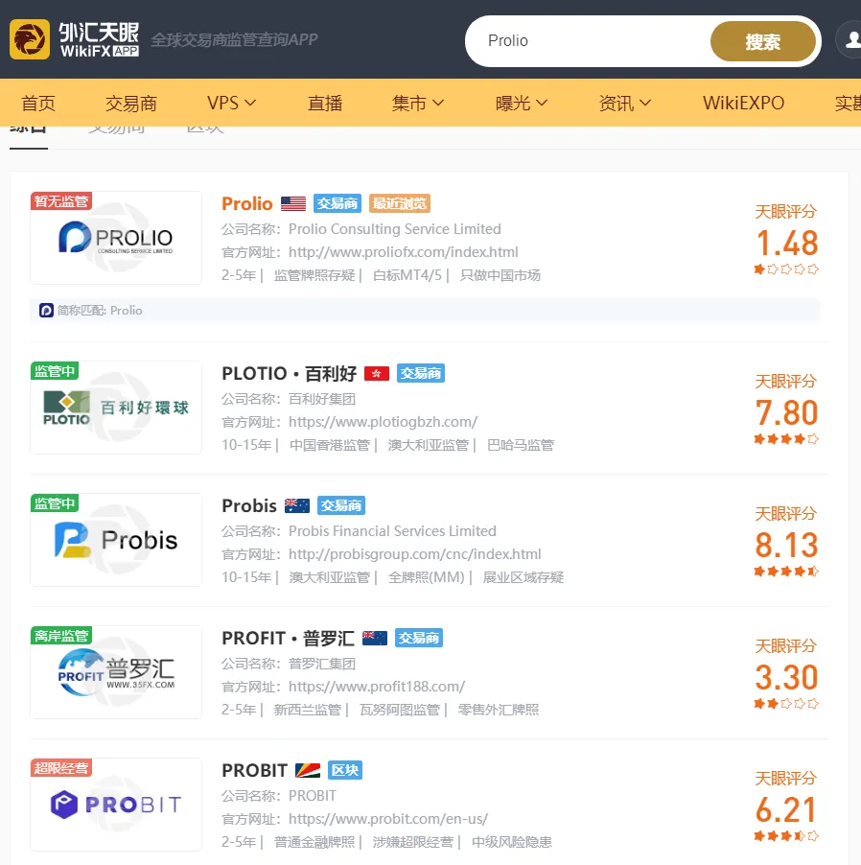861x865 pixels.
Task: Click the star rating under 1.48
Action: (786, 269)
